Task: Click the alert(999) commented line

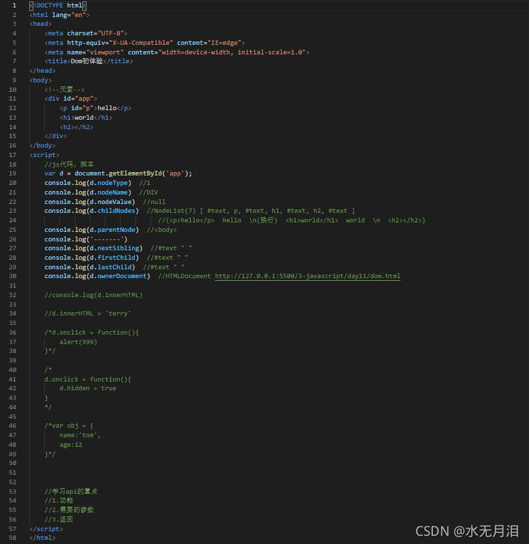Action: click(x=78, y=342)
